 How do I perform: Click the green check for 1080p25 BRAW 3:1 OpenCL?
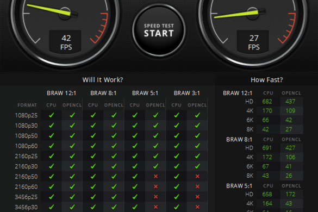click(197, 115)
